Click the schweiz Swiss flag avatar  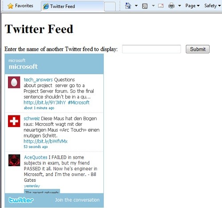click(14, 121)
